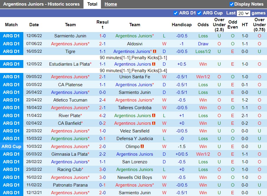Open the Home tab
The width and height of the screenshot is (267, 196).
(111, 4)
